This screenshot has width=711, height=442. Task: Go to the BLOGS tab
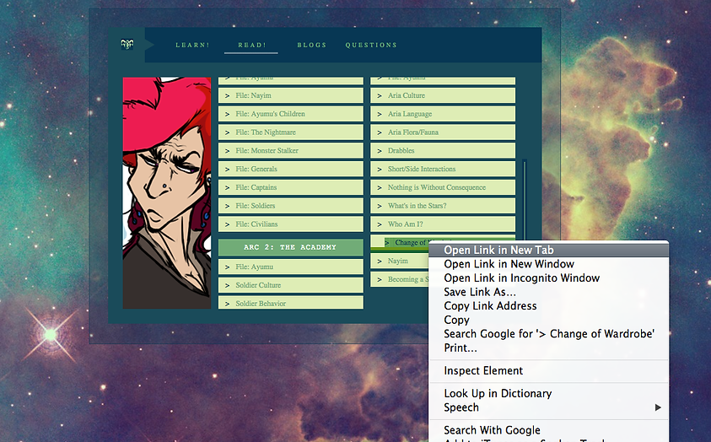[311, 45]
